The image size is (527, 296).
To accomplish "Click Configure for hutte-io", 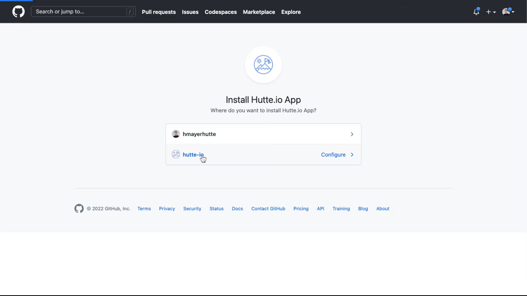I will pos(333,155).
